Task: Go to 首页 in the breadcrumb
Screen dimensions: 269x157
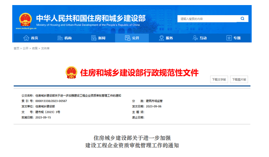Action: pyautogui.click(x=16, y=49)
